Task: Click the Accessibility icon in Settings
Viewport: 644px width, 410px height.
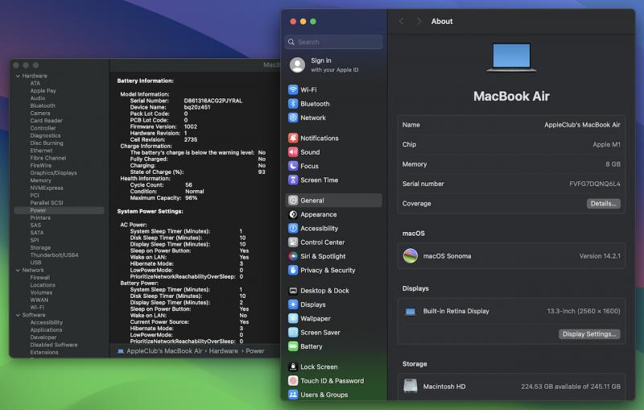Action: pyautogui.click(x=294, y=229)
